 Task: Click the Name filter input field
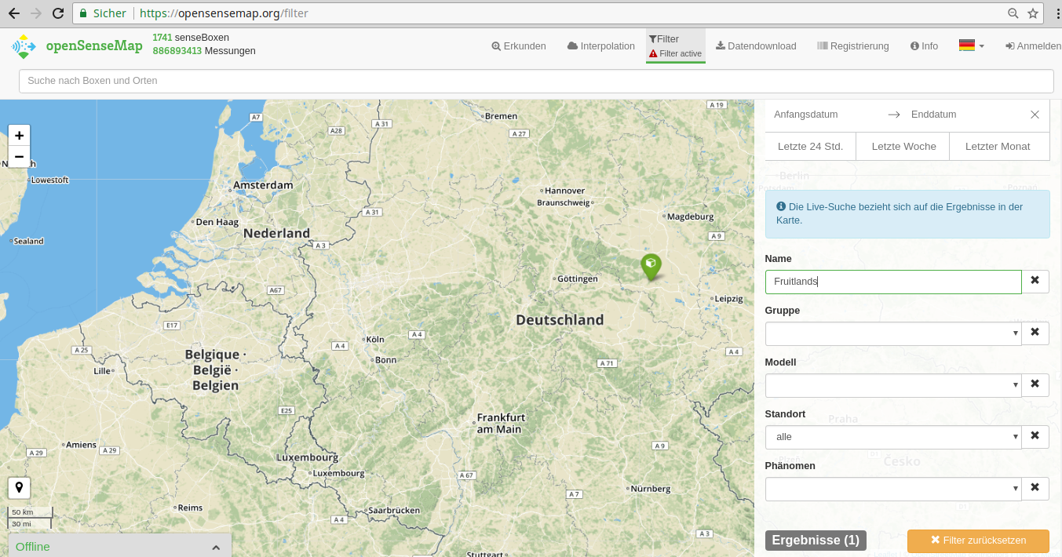pyautogui.click(x=893, y=282)
